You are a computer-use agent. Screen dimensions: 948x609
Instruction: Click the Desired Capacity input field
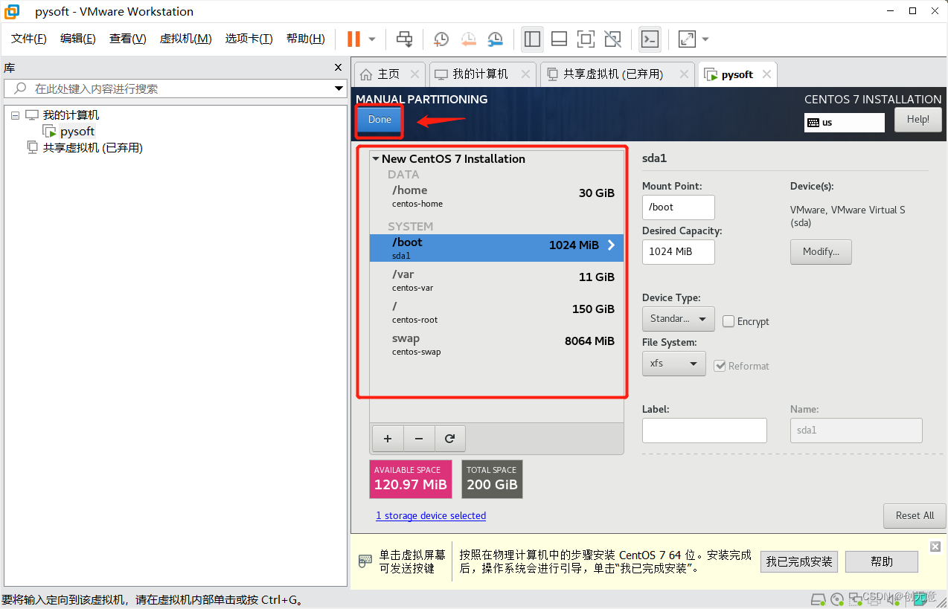[679, 252]
